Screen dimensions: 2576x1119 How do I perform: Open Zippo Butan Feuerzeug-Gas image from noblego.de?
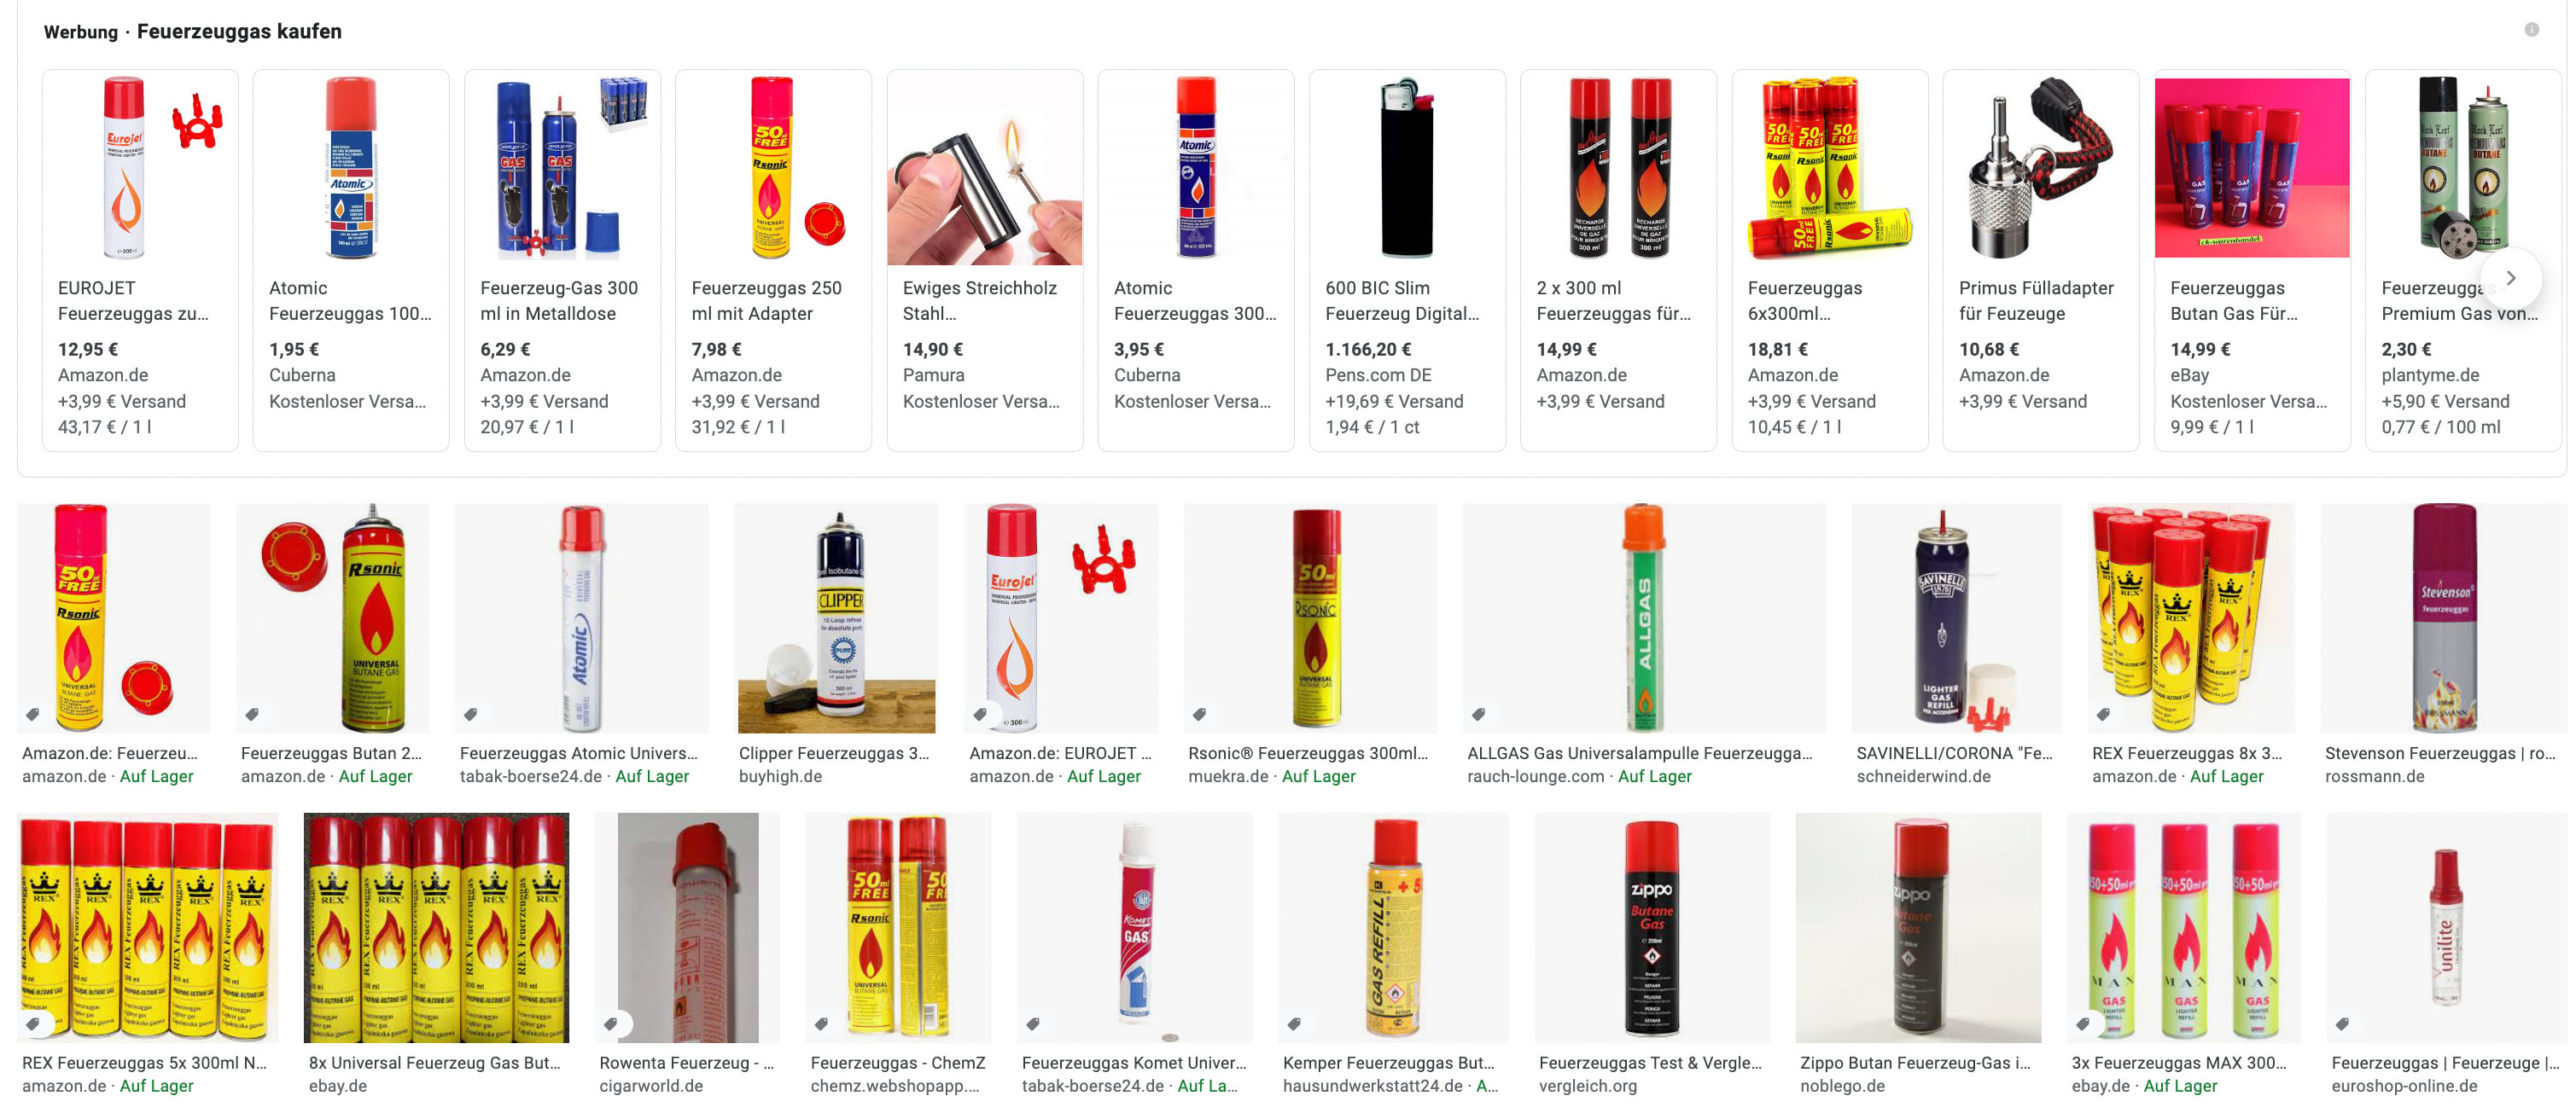[1918, 928]
